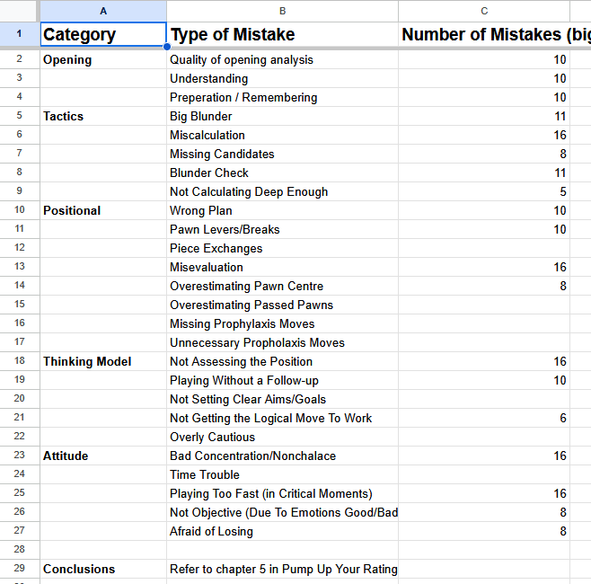Select Refer to chapter 5 cell

click(282, 569)
